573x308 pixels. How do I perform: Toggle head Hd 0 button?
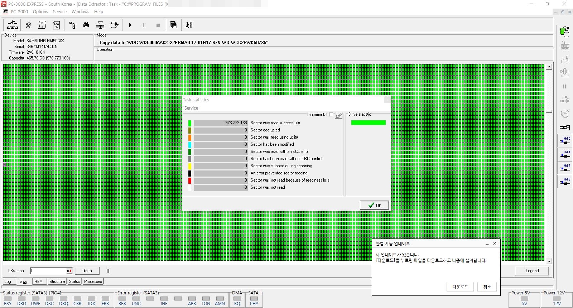(565, 141)
